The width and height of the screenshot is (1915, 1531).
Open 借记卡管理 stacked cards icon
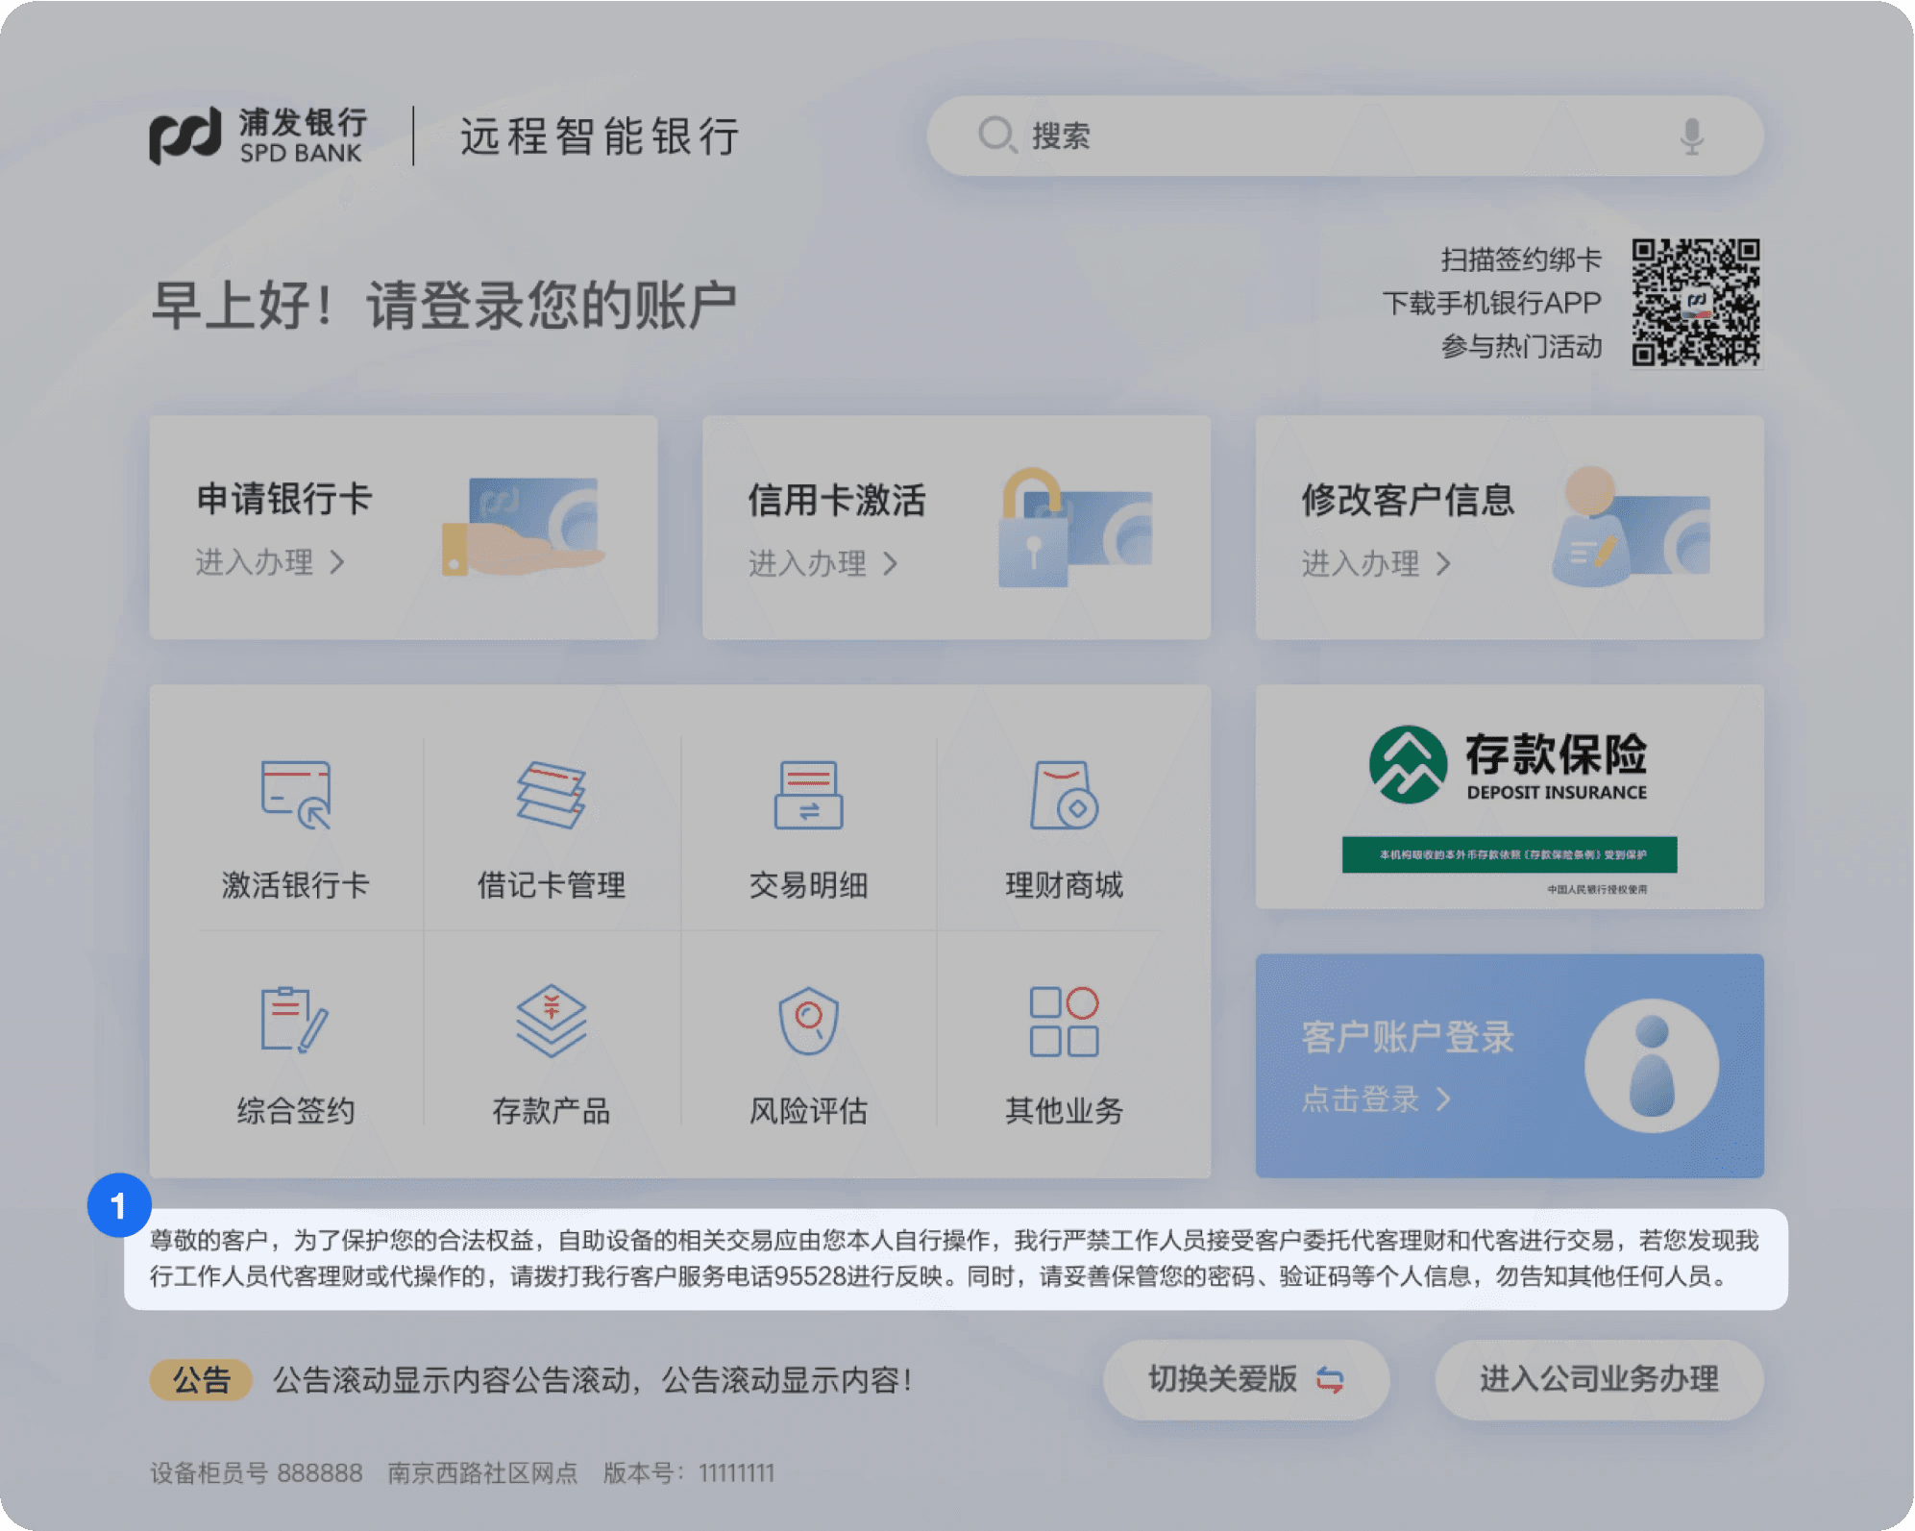[552, 796]
